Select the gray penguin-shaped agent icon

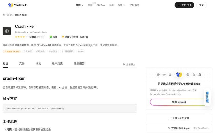(200, 75)
